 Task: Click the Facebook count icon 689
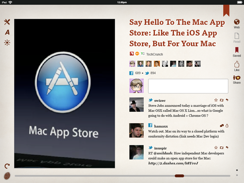tap(131, 73)
